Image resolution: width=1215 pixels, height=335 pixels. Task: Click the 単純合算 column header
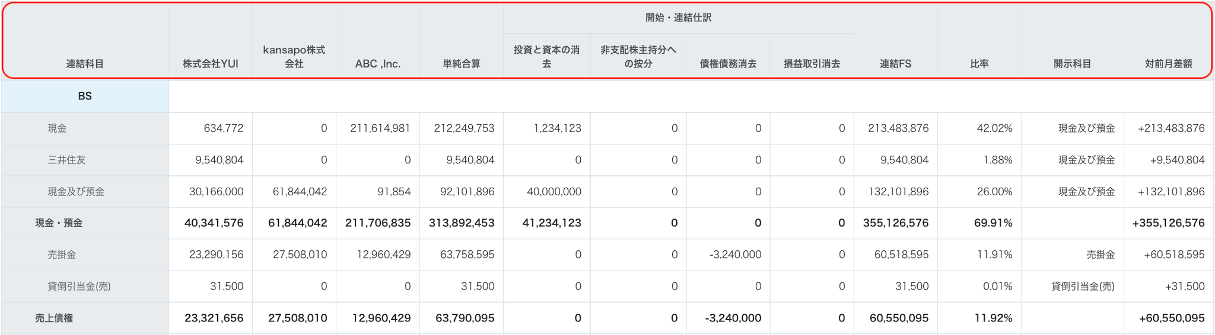point(462,64)
